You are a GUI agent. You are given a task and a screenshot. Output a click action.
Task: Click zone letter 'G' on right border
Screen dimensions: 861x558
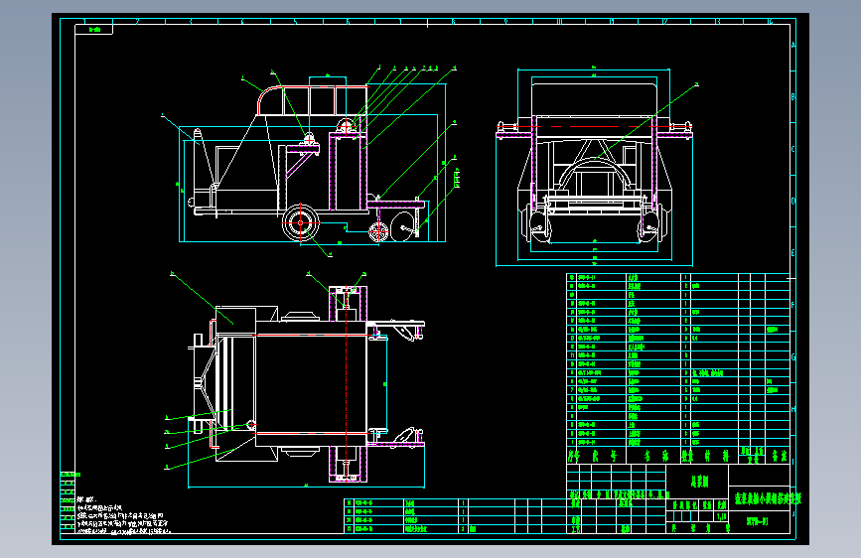[792, 357]
